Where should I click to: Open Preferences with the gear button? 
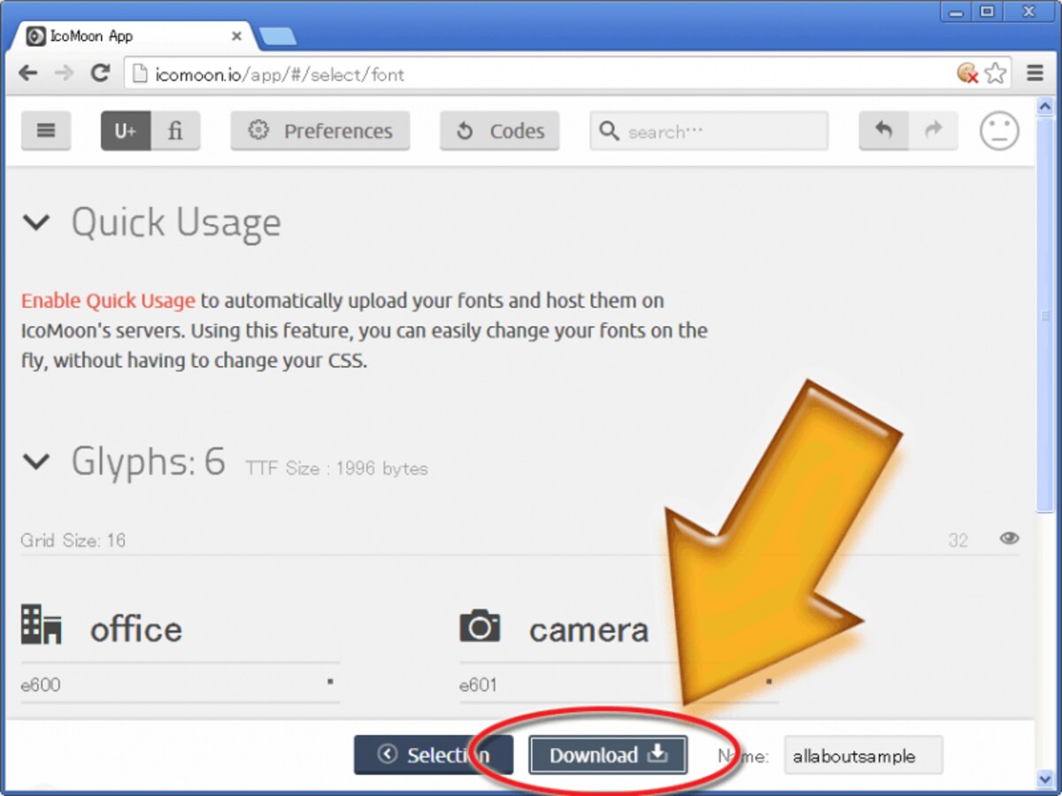point(320,131)
